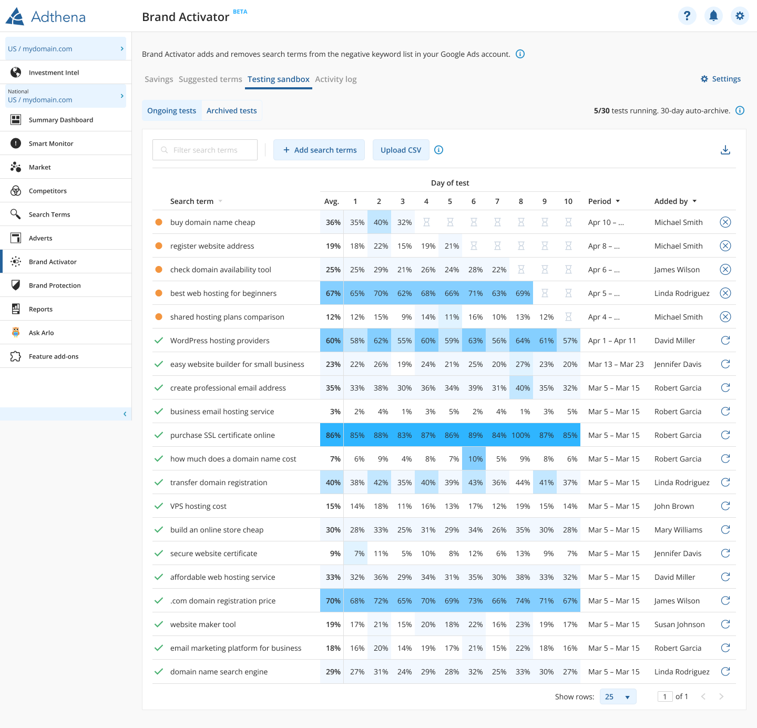The width and height of the screenshot is (757, 728).
Task: Click info icon next to Upload CSV
Action: click(x=439, y=150)
